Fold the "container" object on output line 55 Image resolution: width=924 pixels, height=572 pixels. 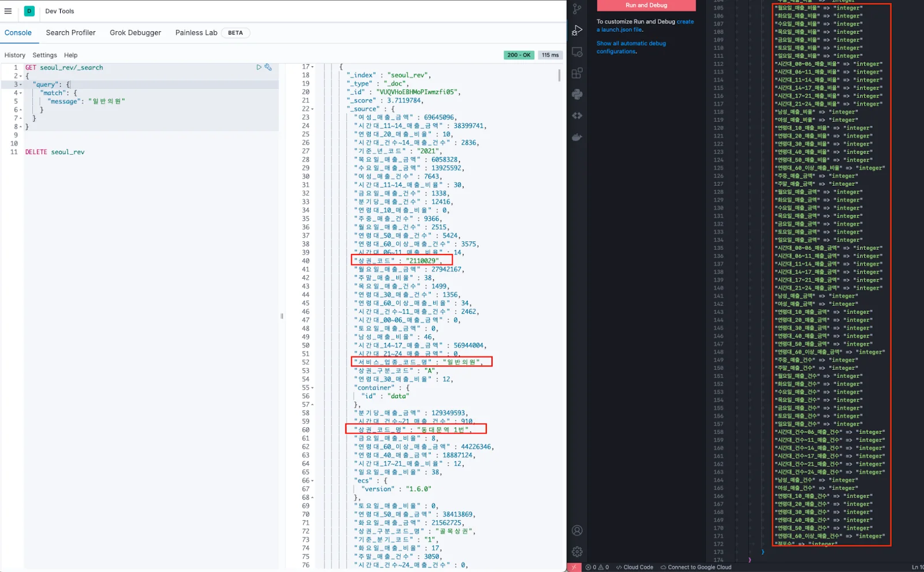(312, 388)
